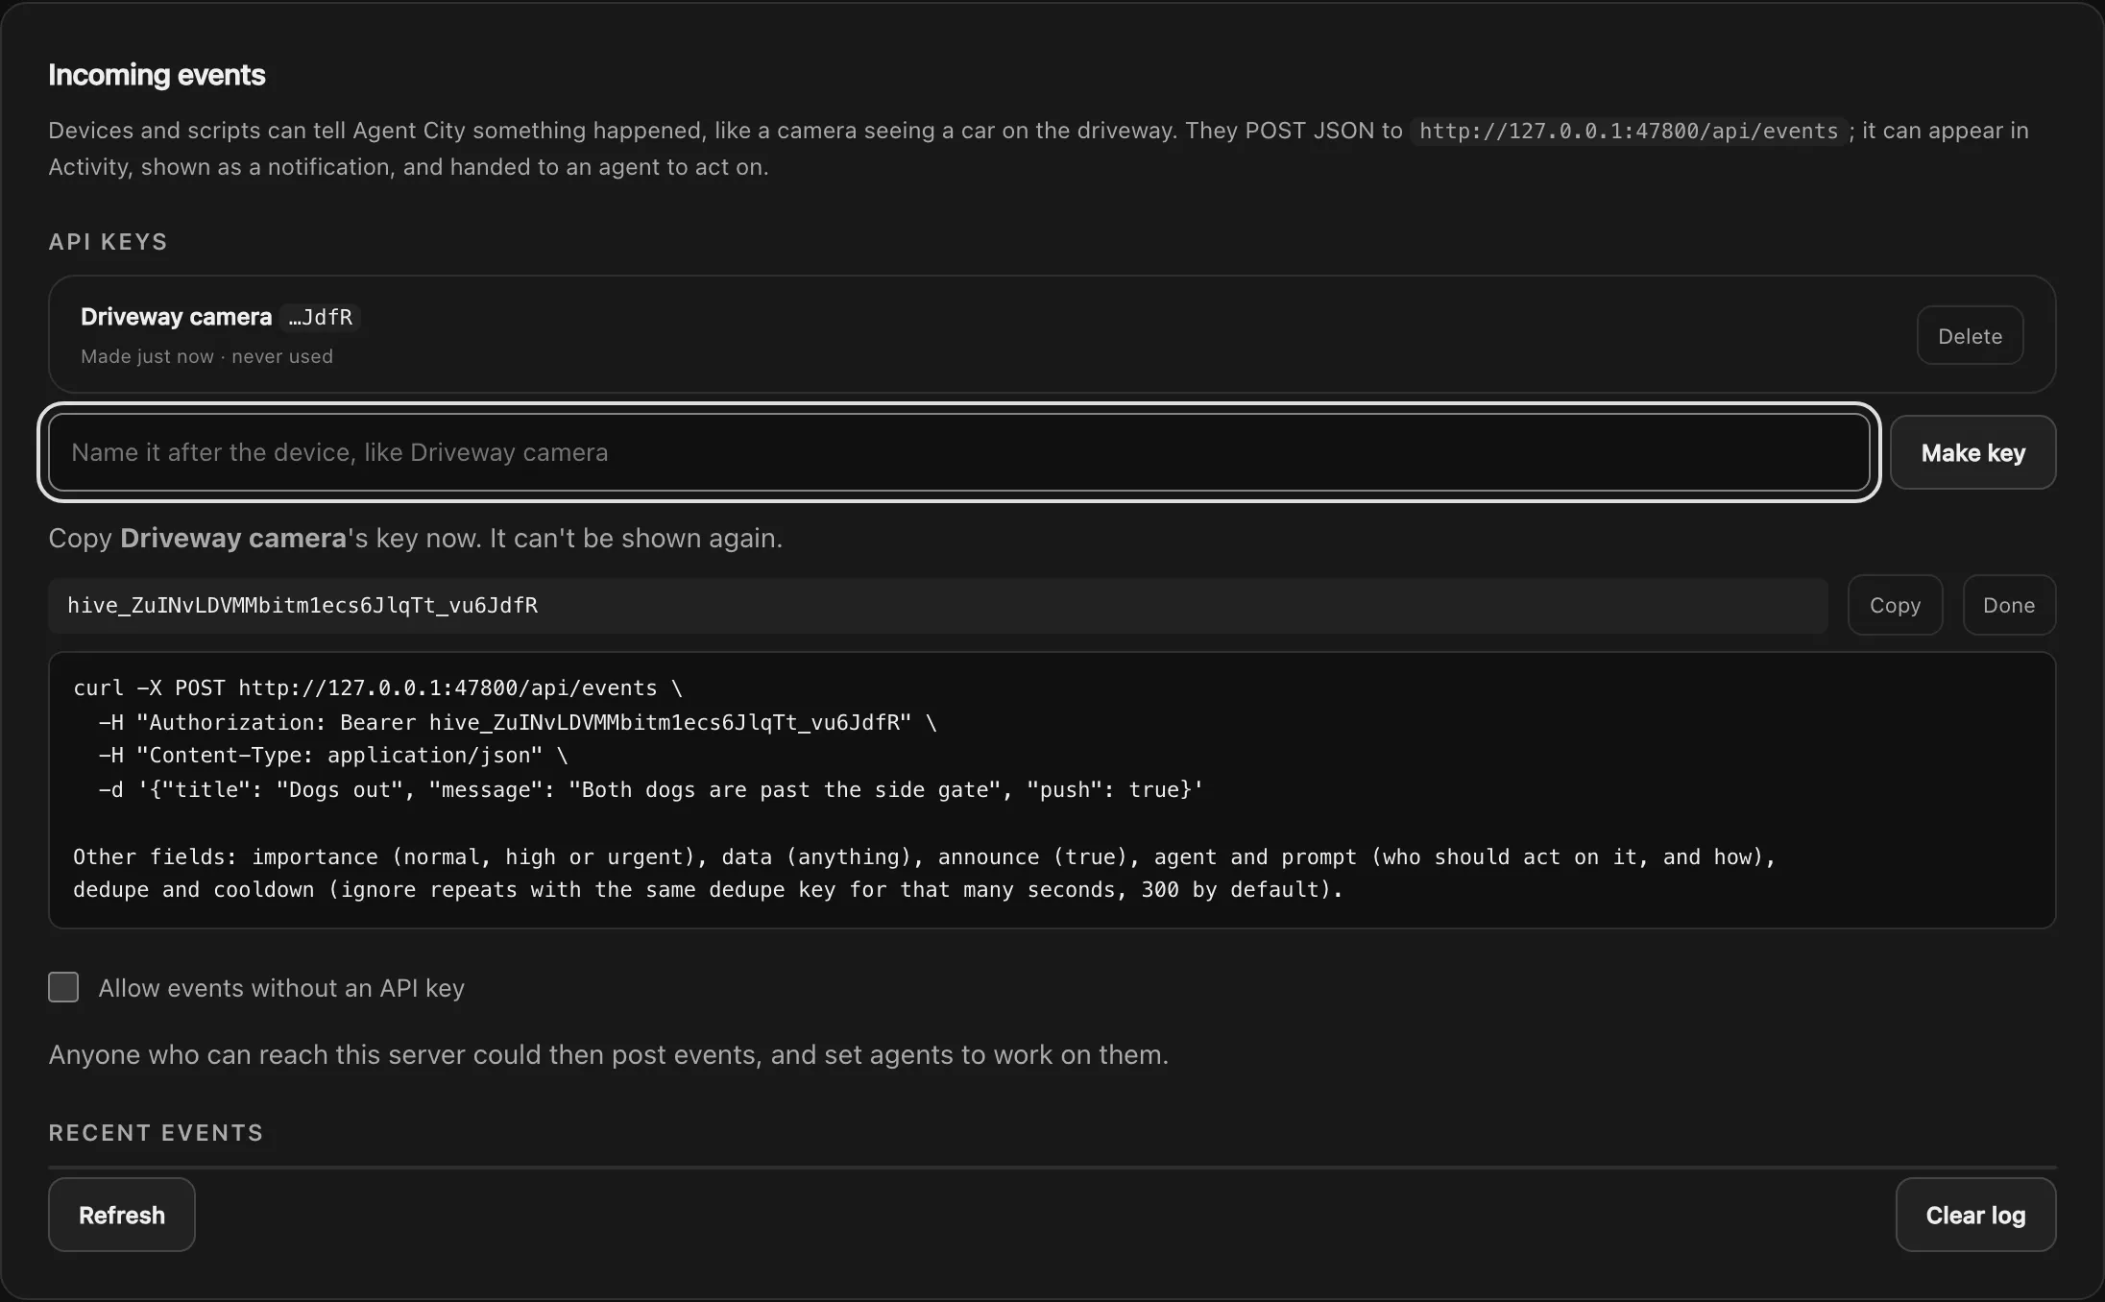Dismiss the key display with Done
The height and width of the screenshot is (1302, 2105).
pos(2009,605)
